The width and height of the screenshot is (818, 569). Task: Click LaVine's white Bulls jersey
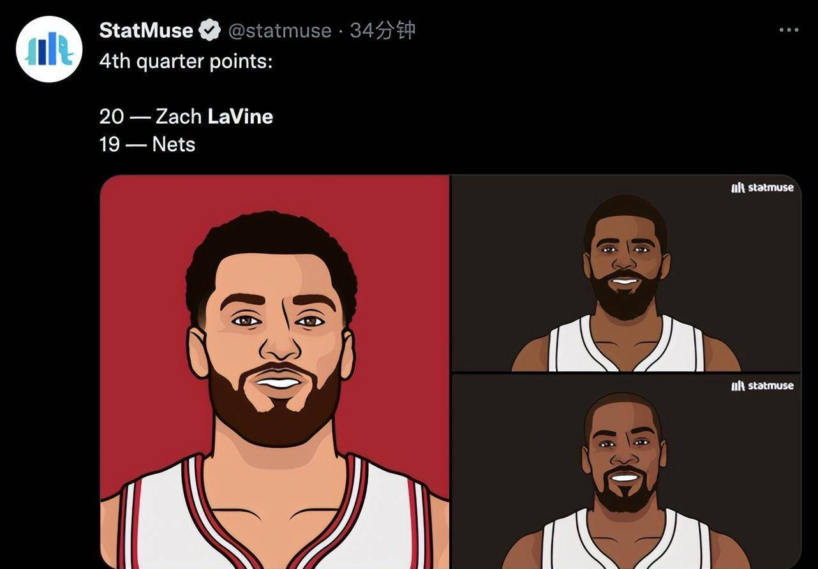click(275, 517)
